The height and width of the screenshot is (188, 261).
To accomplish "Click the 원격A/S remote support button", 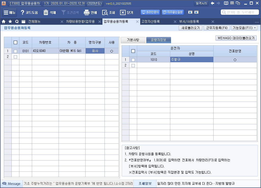I will click(201, 3).
